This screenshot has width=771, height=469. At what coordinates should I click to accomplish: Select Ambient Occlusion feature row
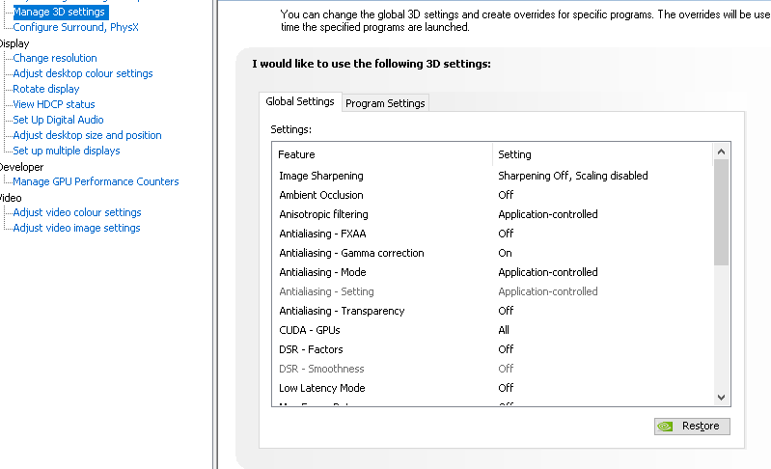(492, 195)
